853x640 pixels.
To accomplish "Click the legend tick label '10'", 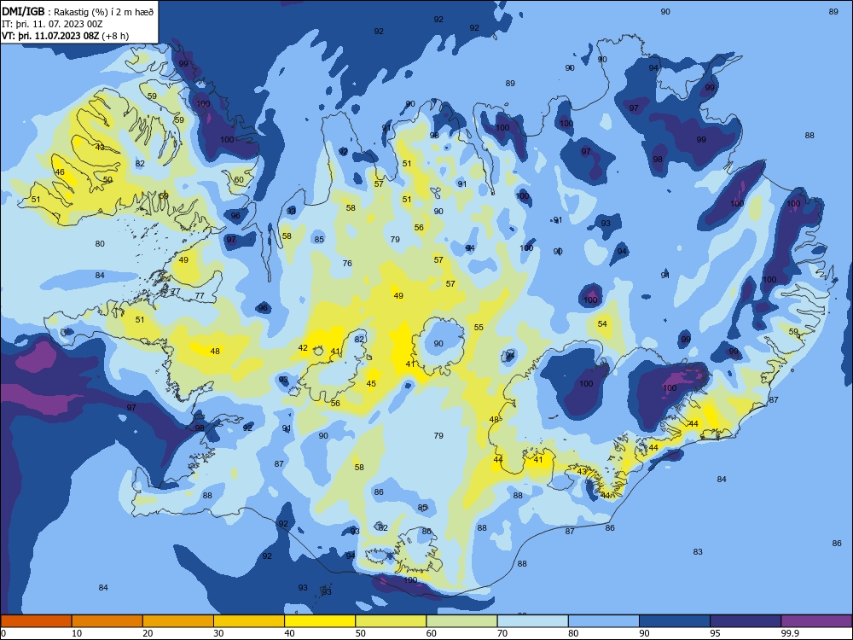I will click(x=77, y=633).
